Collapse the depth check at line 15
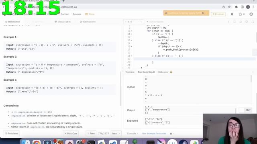This screenshot has width=257, height=144. click(131, 46)
